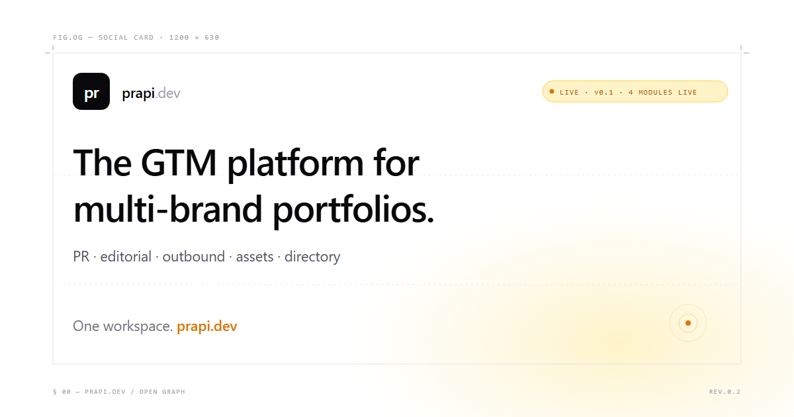Open the orange prapi.dev link in footer line

[207, 326]
